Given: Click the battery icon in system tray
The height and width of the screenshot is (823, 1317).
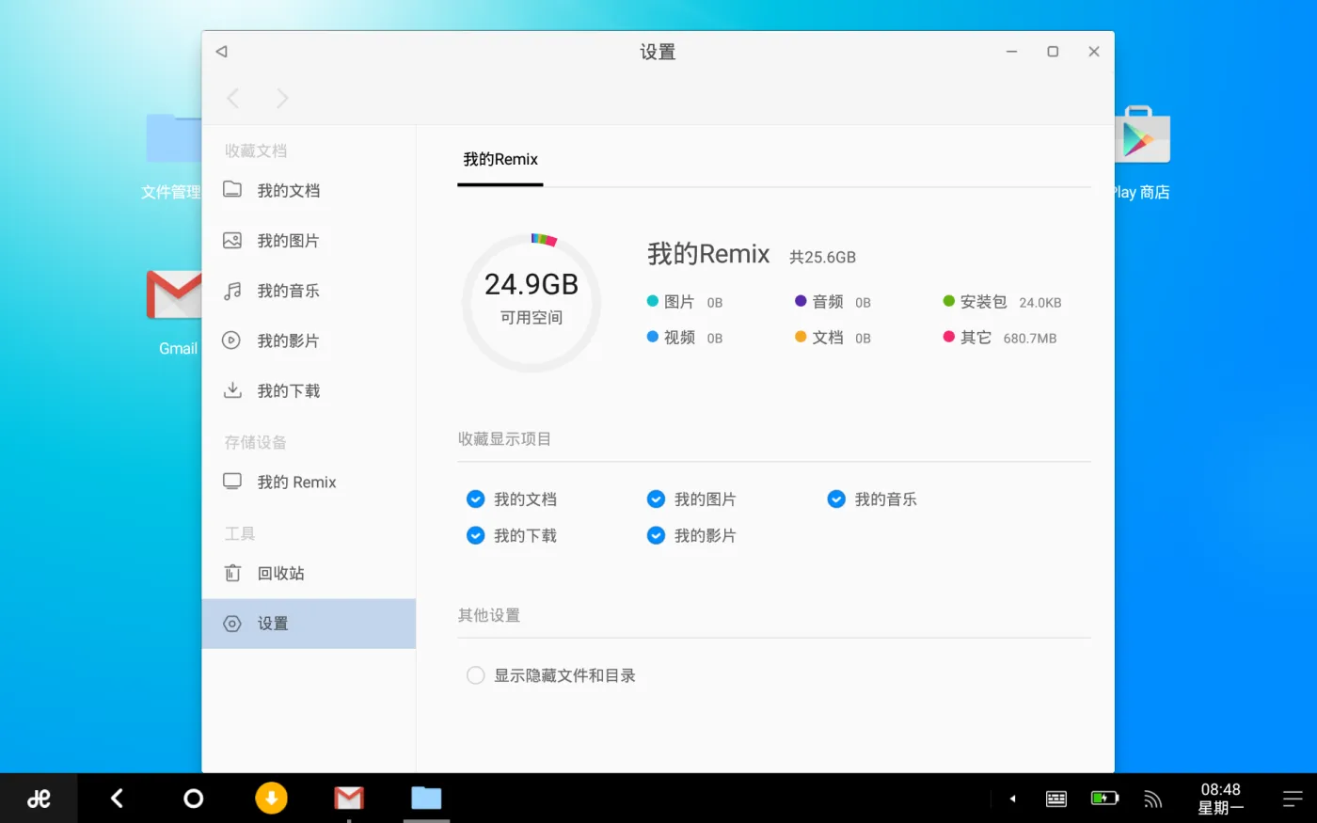Looking at the screenshot, I should [x=1104, y=799].
